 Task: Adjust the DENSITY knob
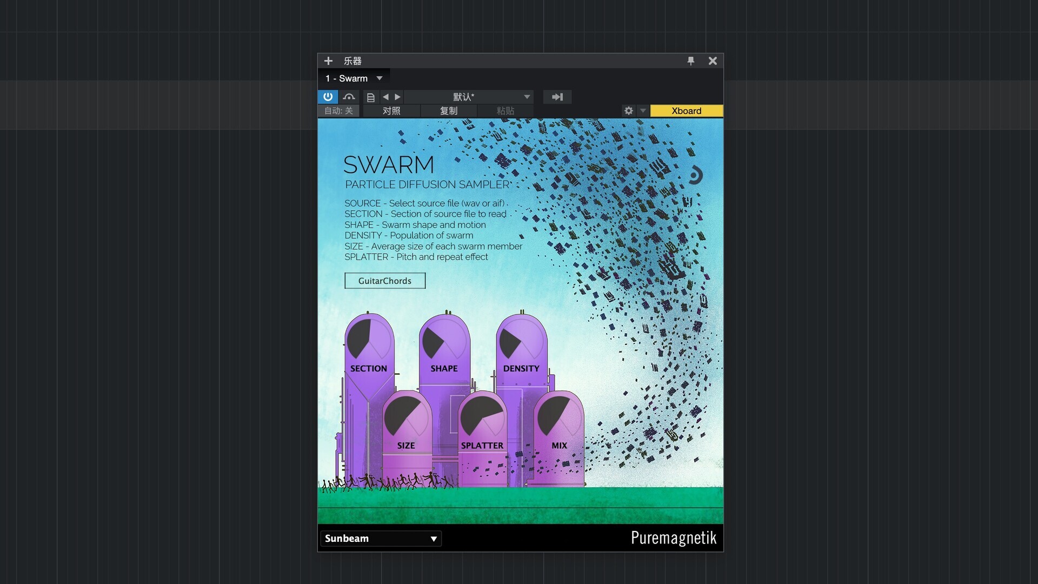[521, 340]
